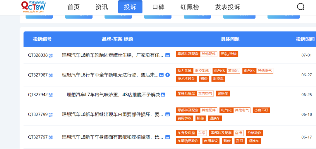Click date 06-18 cell
Viewport: 316px width, 149px height.
click(x=307, y=114)
